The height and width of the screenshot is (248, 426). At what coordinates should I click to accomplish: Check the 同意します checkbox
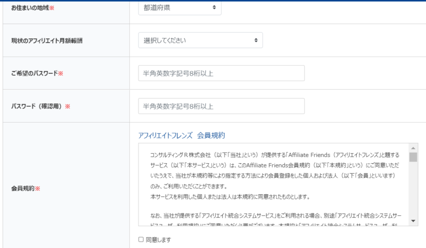point(141,240)
